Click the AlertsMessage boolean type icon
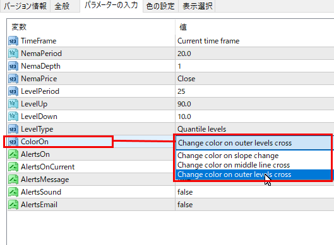 coord(13,179)
